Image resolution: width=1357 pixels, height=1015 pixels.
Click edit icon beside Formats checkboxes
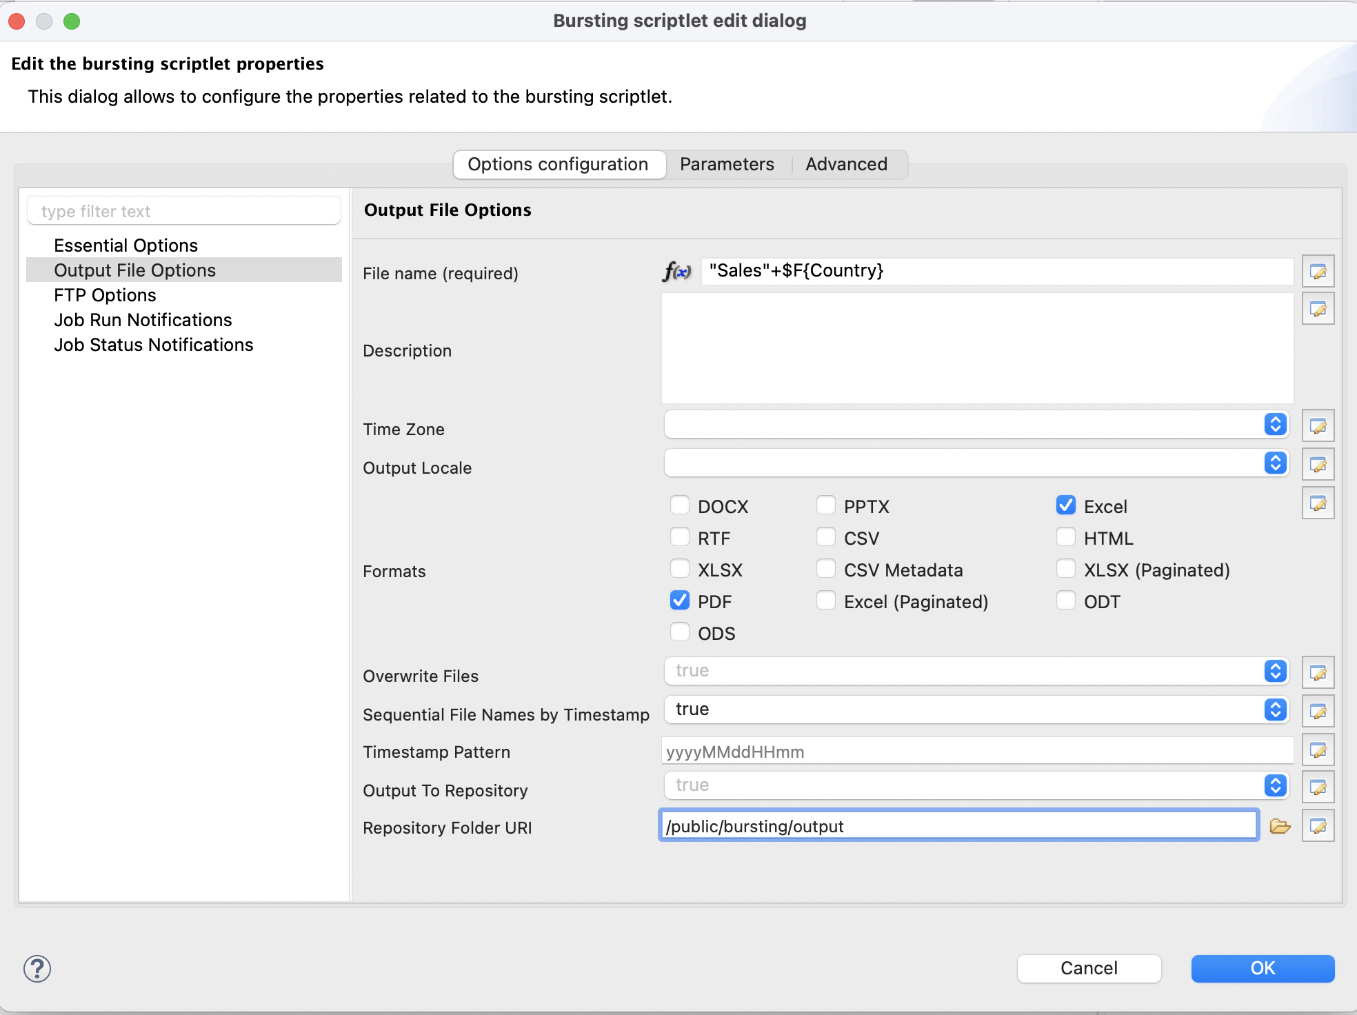(x=1318, y=503)
